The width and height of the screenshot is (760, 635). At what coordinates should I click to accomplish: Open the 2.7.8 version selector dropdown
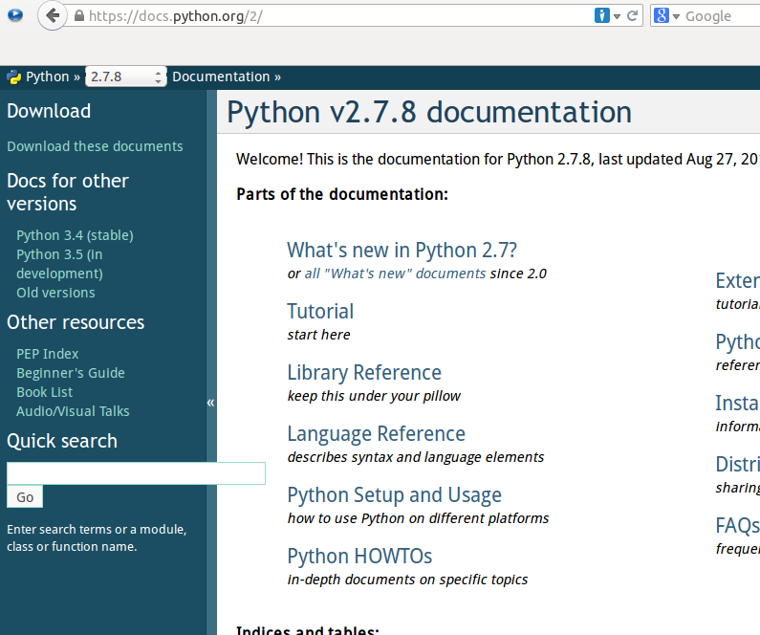[125, 77]
